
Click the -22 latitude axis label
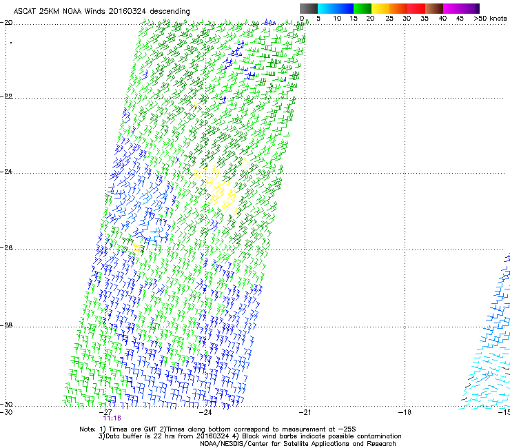coord(6,96)
